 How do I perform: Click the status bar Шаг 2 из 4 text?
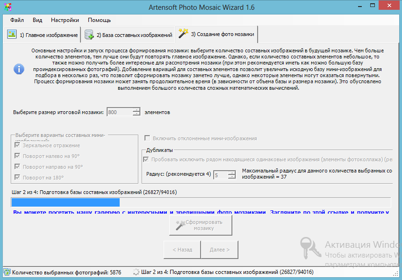227,272
